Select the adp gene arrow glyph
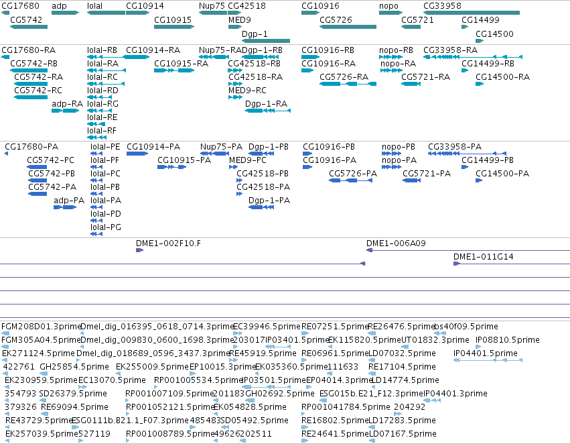Image resolution: width=570 pixels, height=444 pixels. click(66, 13)
